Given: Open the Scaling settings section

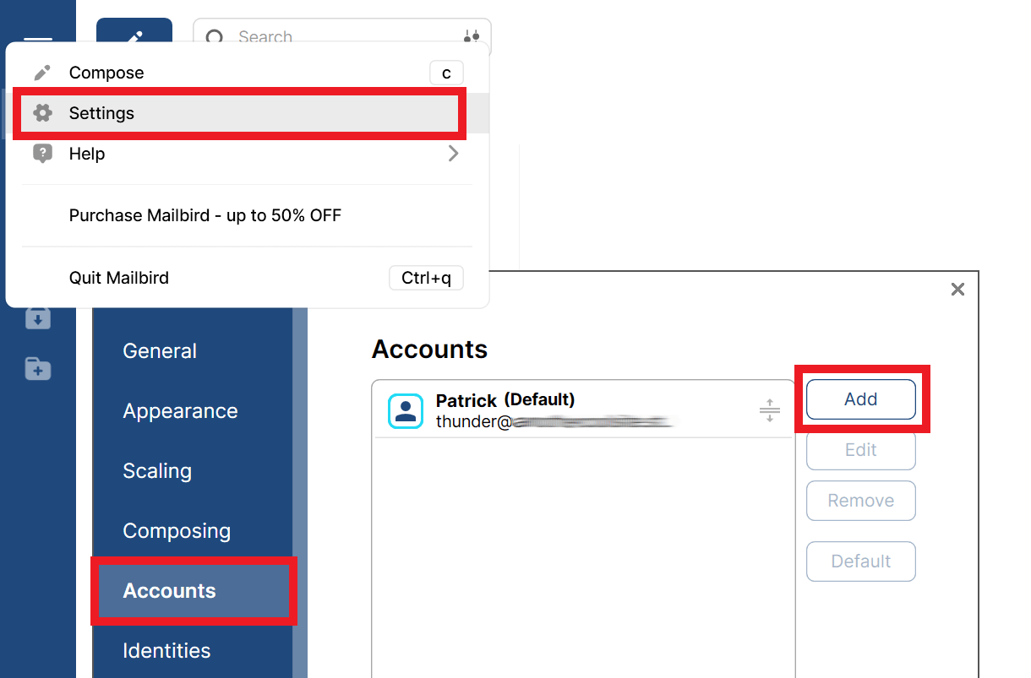Looking at the screenshot, I should click(x=157, y=470).
